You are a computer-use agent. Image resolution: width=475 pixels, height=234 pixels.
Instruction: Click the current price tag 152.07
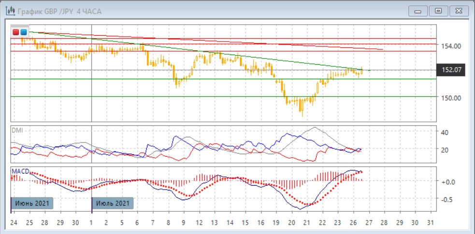pos(452,70)
